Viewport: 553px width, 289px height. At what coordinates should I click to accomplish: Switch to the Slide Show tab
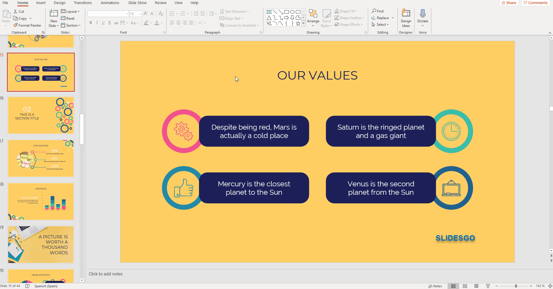point(137,3)
